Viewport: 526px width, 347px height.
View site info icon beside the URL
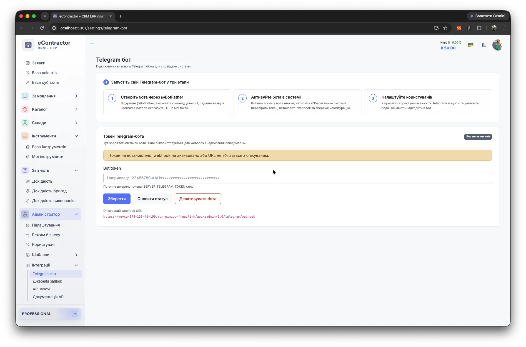[x=54, y=28]
